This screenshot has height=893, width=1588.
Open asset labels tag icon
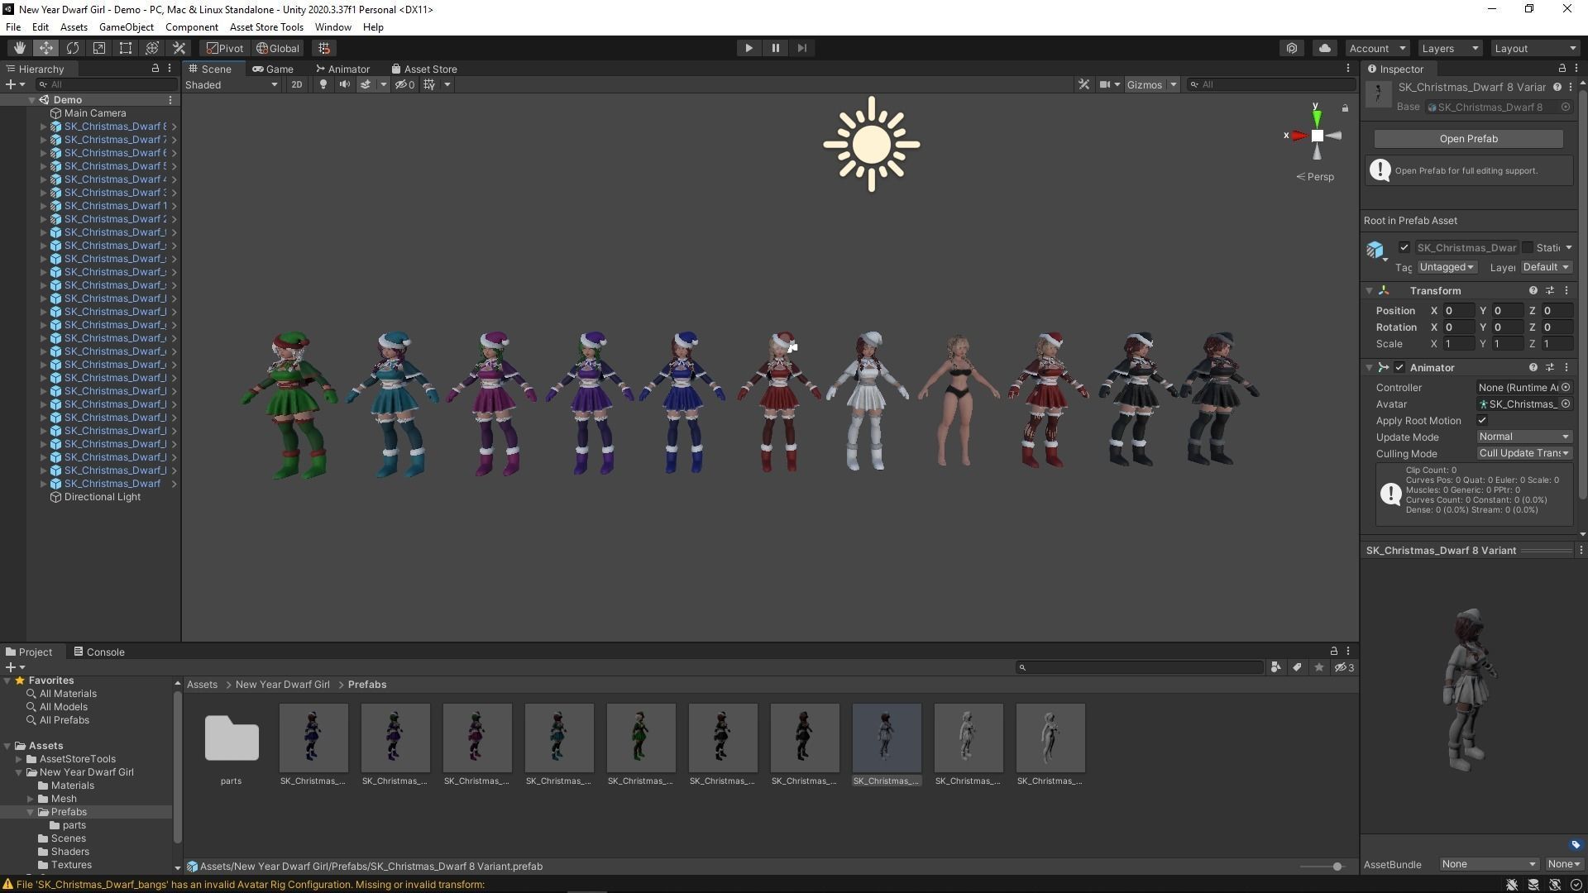point(1575,845)
